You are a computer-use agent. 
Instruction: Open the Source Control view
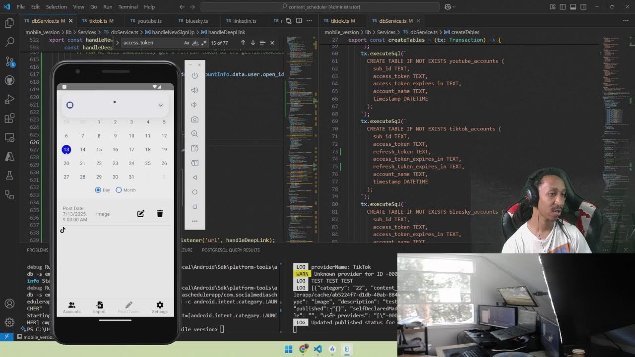pos(9,61)
